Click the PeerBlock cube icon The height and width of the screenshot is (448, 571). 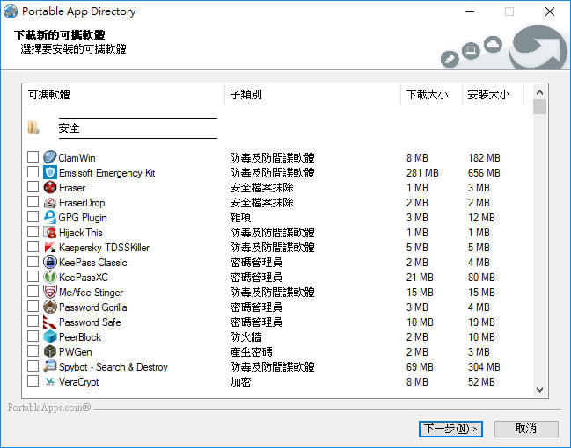tap(50, 336)
